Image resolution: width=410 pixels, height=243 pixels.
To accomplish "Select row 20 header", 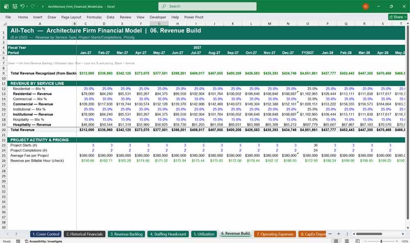I will point(4,130).
